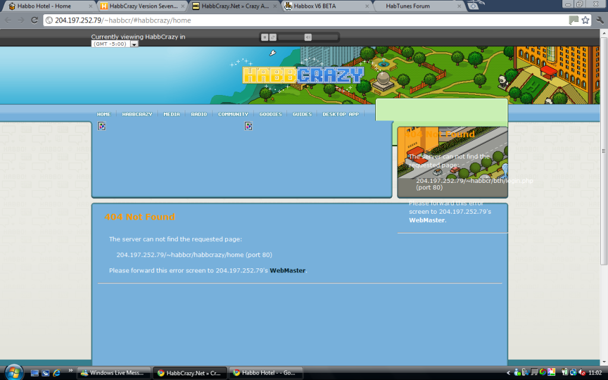Click the WebMaster link in main panel
The width and height of the screenshot is (608, 380).
pyautogui.click(x=287, y=271)
